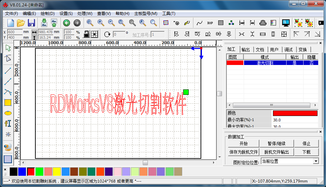The height and width of the screenshot is (187, 326).
Task: Pick the blue swatch in bottom palette
Action: tap(22, 172)
